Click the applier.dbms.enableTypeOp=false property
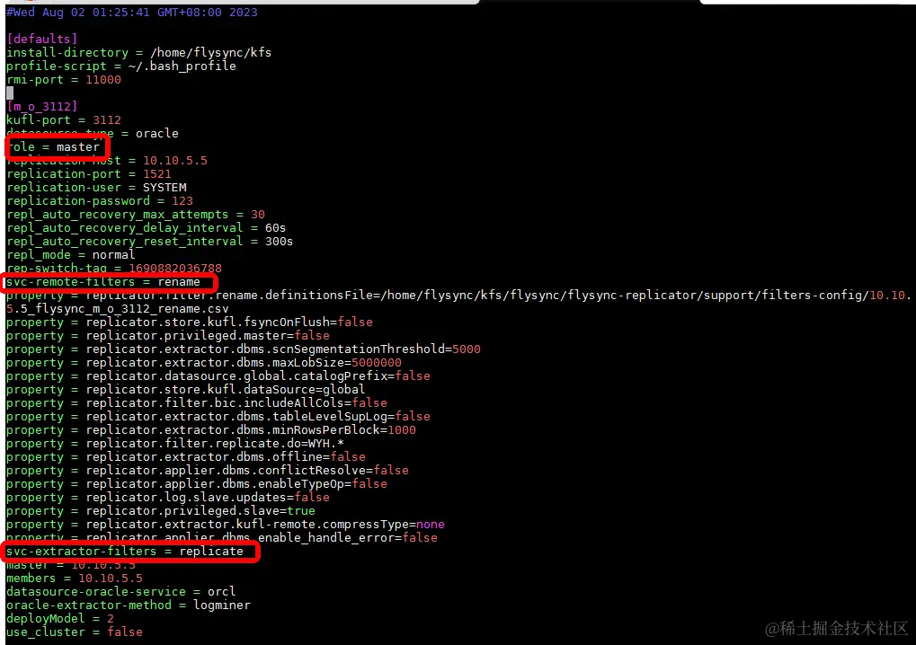Viewport: 916px width, 645px height. (x=196, y=483)
